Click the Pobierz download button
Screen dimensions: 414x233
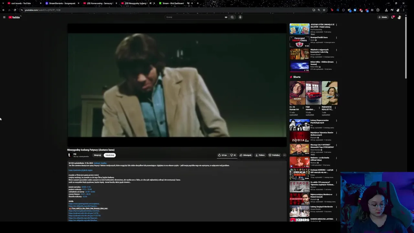click(260, 155)
